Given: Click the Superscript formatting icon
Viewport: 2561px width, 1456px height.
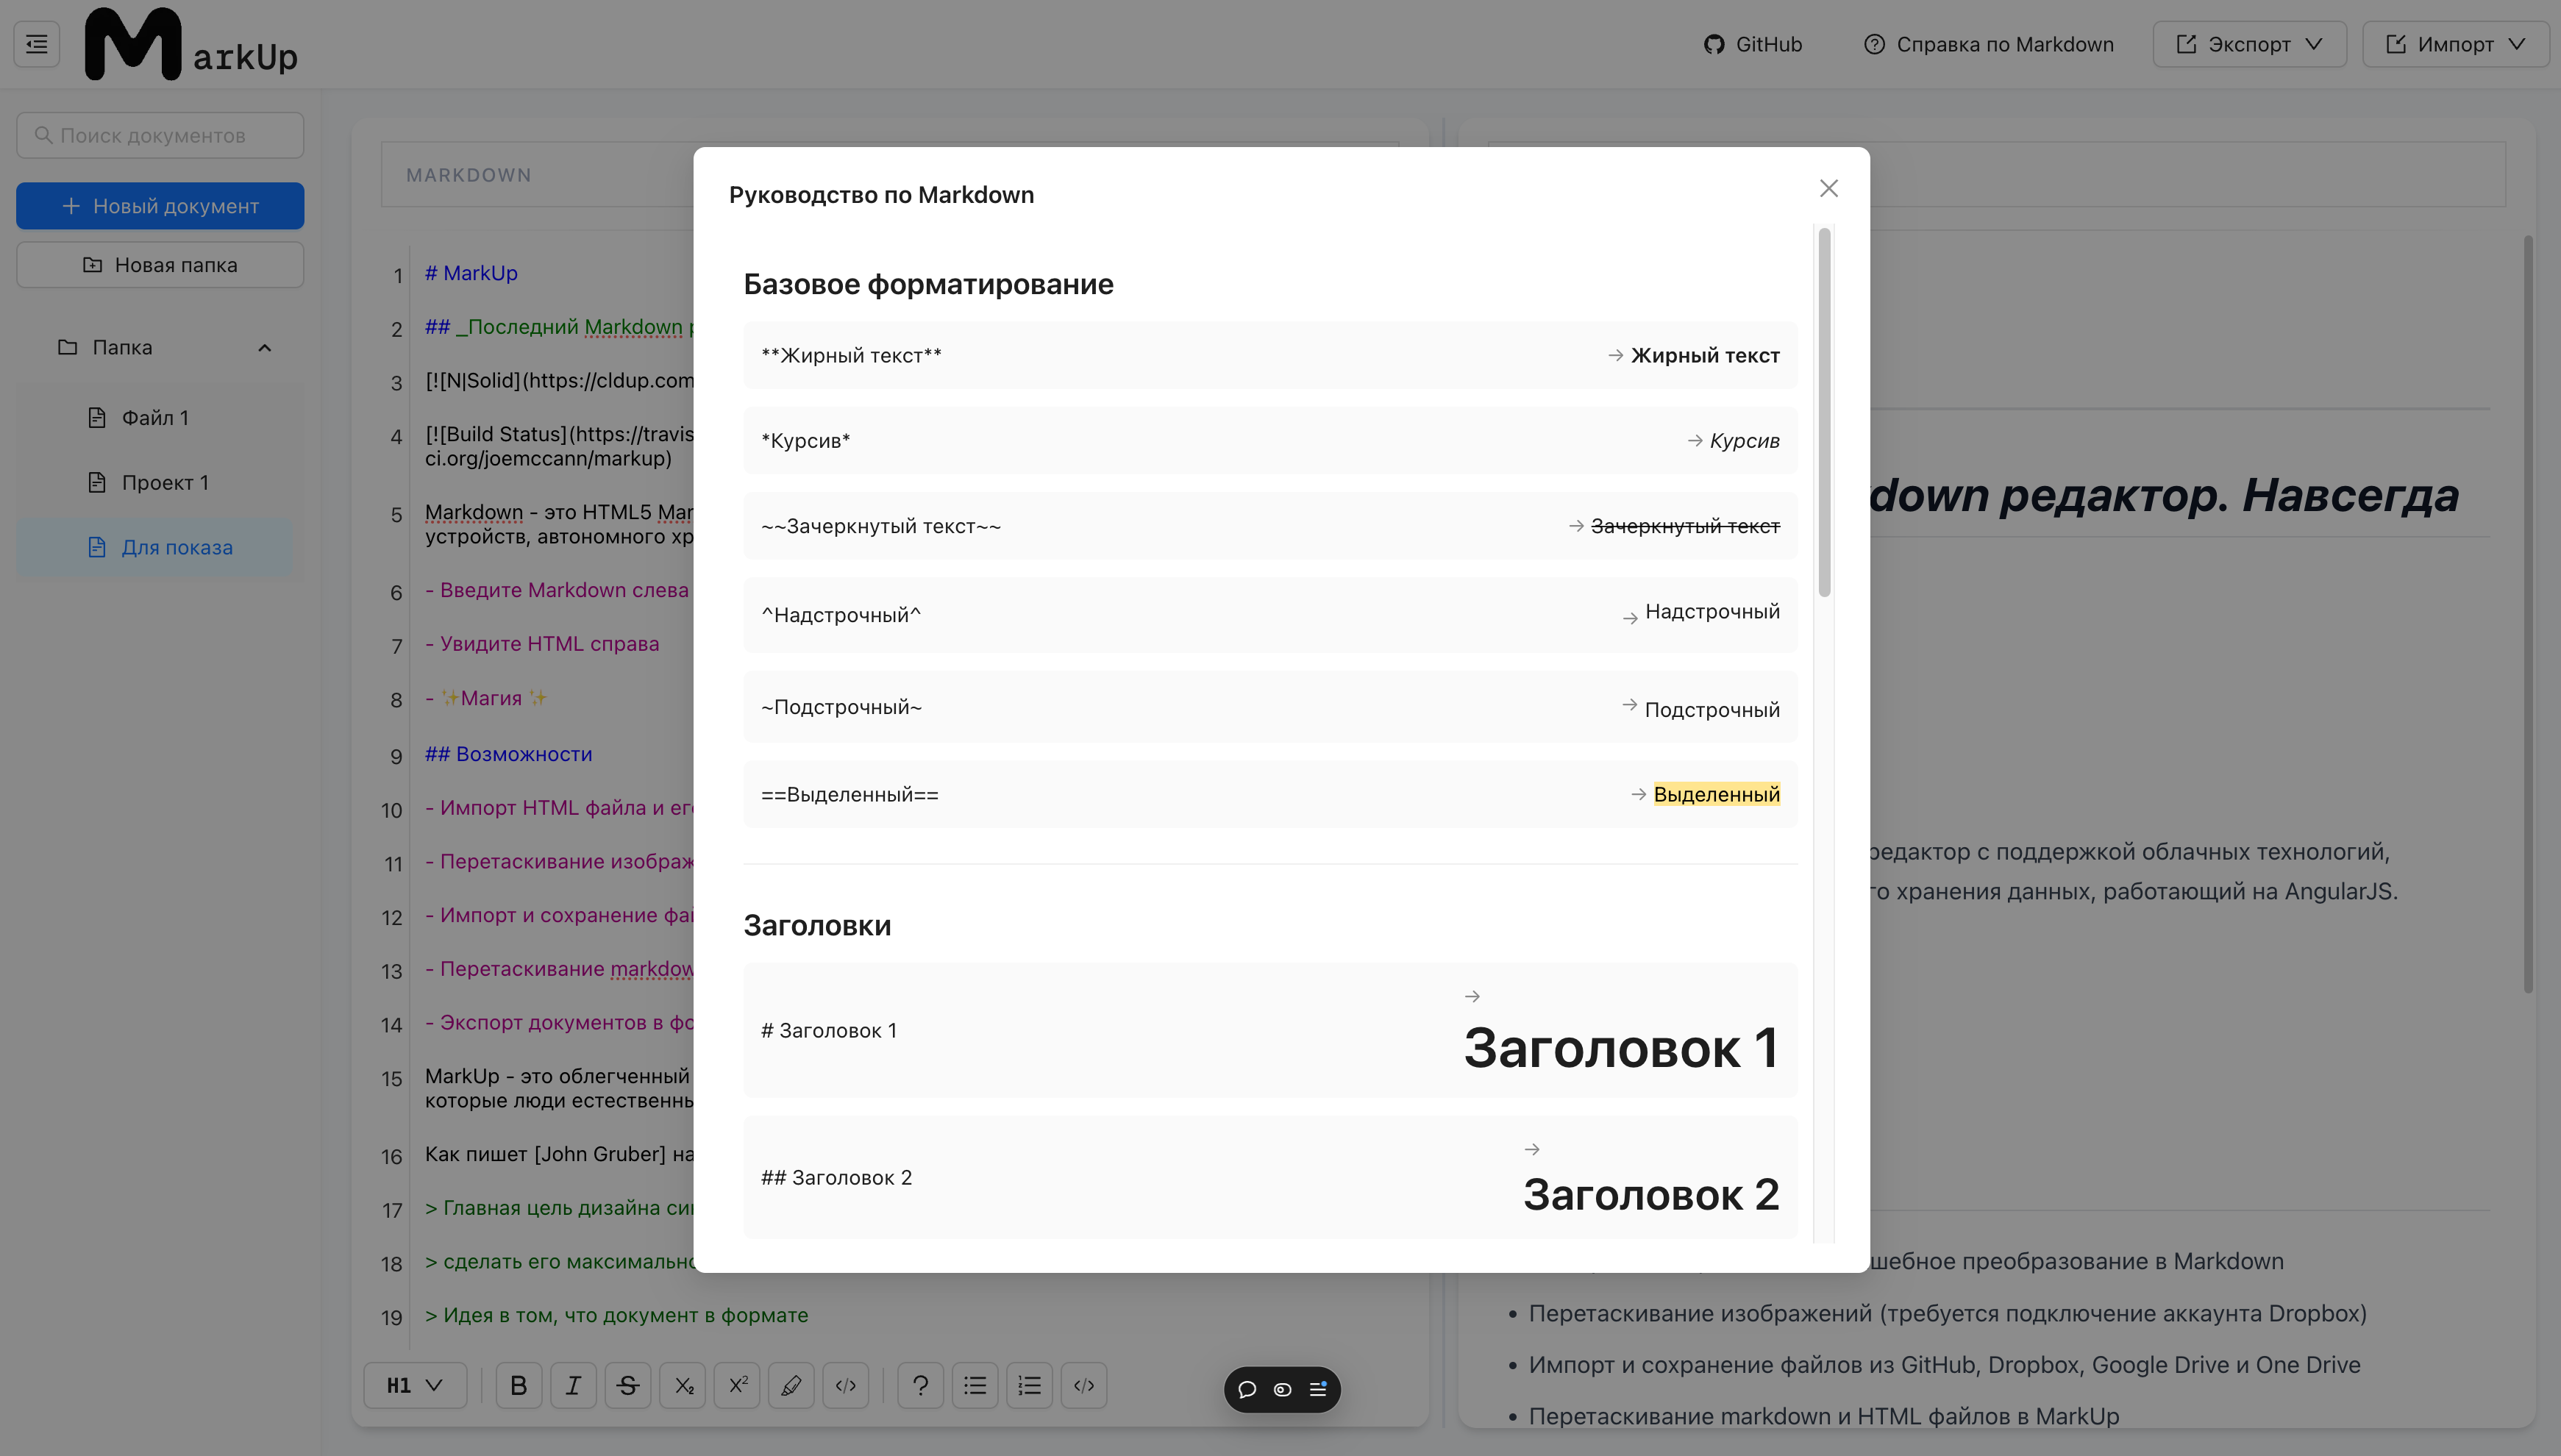Looking at the screenshot, I should pyautogui.click(x=737, y=1388).
